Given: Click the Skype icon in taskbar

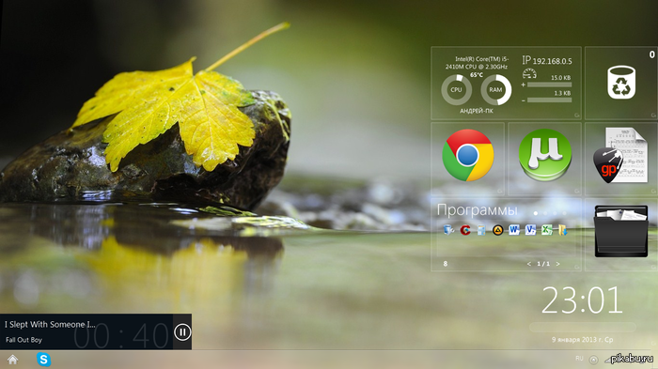Looking at the screenshot, I should pos(43,360).
